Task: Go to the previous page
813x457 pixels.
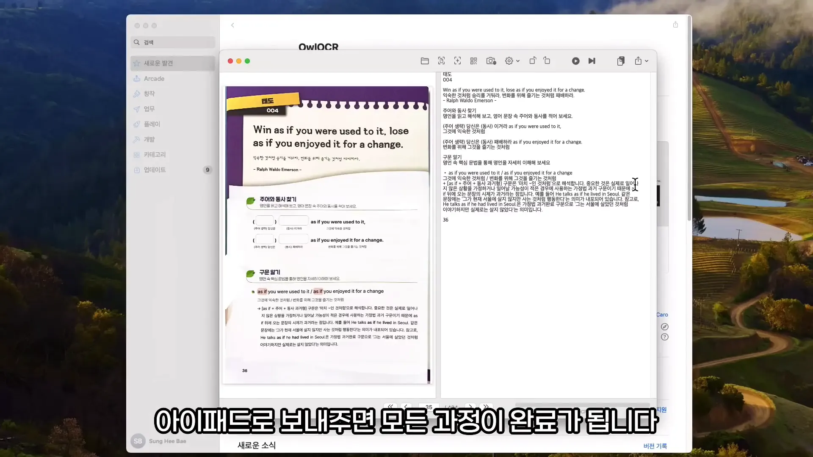Action: [406, 406]
